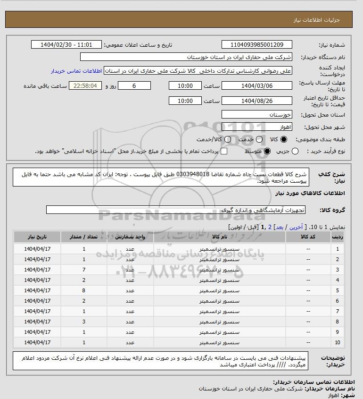Viewport: 363px width, 399px height.
Task: Toggle the اسناد خزانه اسلامی payment checkbox
Action: pyautogui.click(x=224, y=151)
